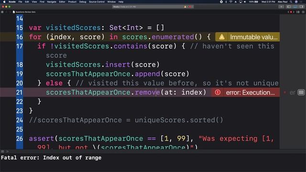Toggle the inspector panel visibility
This screenshot has width=306, height=172.
[302, 7]
